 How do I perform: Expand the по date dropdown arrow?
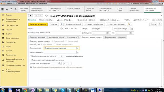click(133, 33)
